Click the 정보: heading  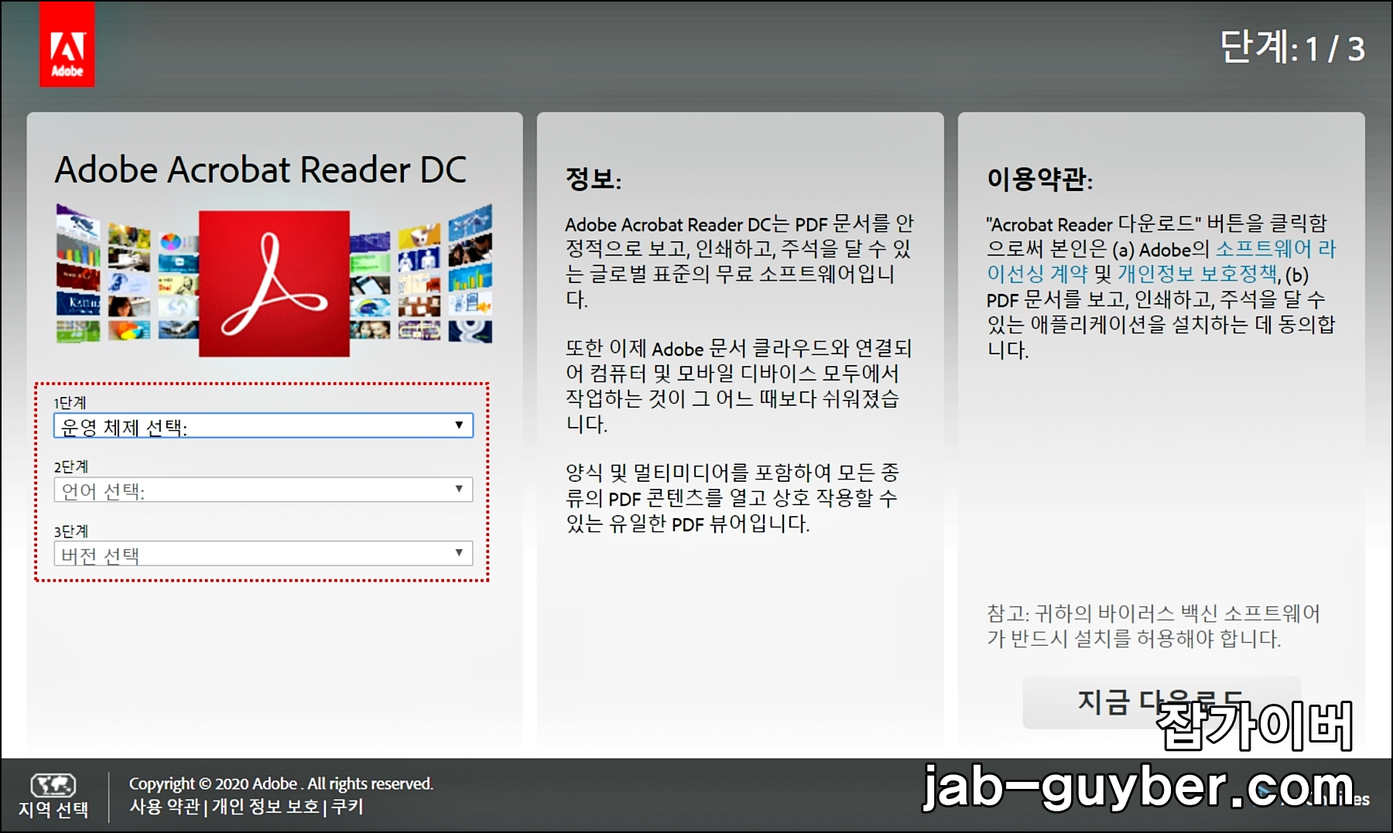pos(594,179)
